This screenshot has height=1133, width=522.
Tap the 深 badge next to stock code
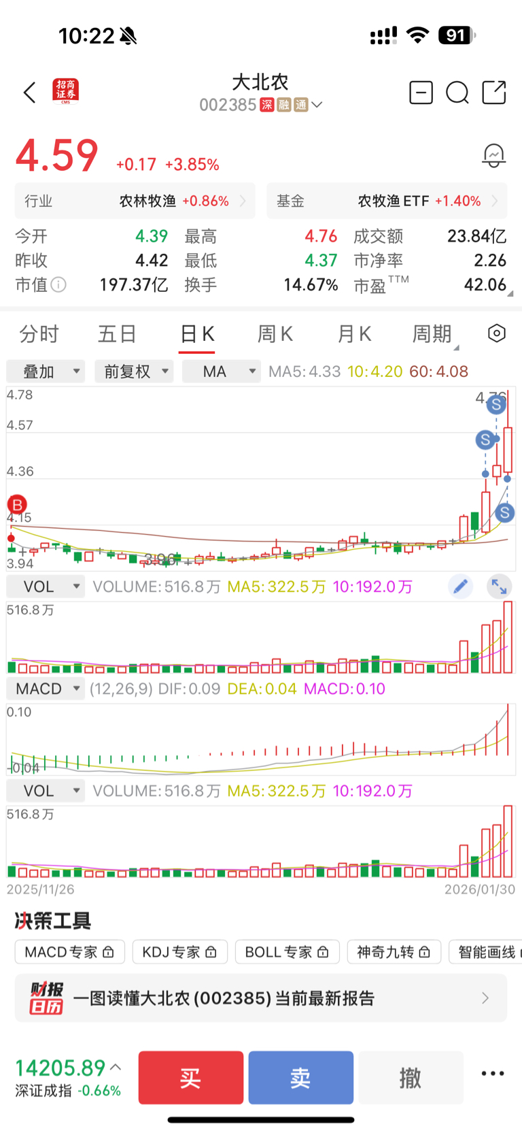tap(267, 105)
